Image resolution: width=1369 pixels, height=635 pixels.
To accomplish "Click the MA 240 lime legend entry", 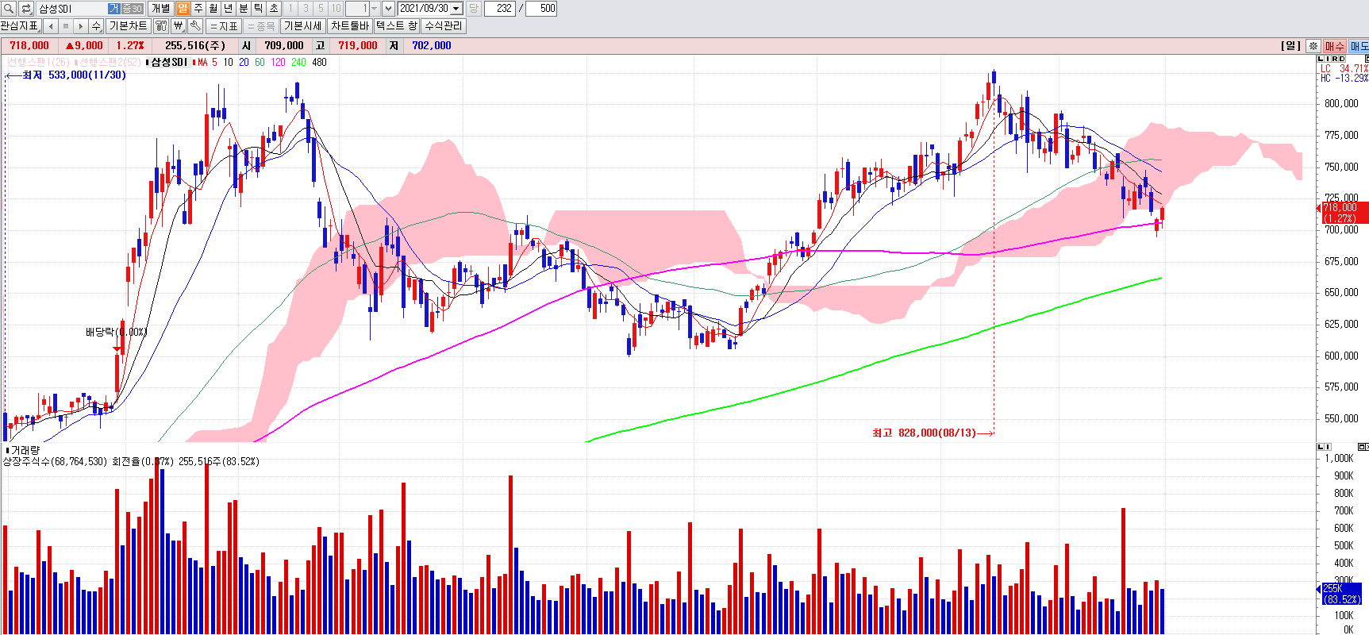I will point(298,62).
